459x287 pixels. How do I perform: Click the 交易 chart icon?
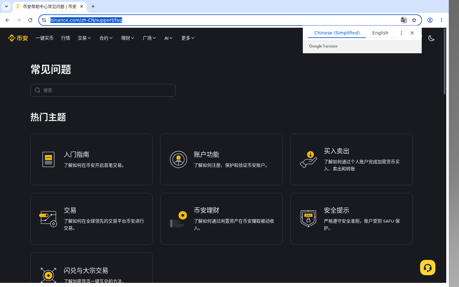point(48,219)
